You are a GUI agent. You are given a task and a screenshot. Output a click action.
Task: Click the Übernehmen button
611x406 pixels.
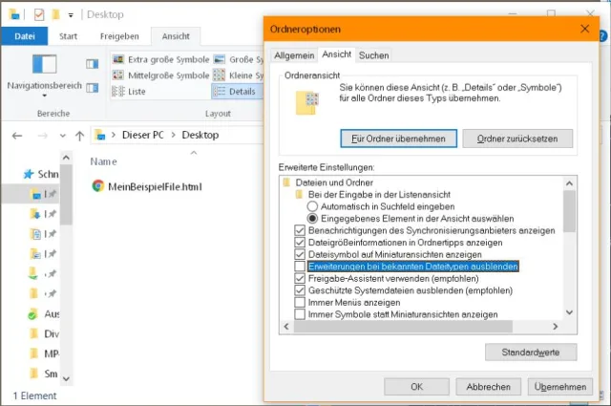(560, 387)
